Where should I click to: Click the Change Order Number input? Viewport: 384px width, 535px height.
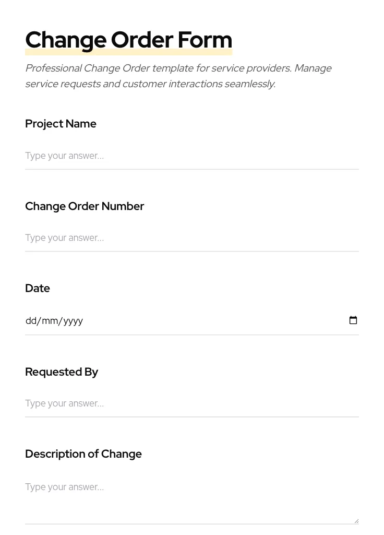(x=157, y=238)
